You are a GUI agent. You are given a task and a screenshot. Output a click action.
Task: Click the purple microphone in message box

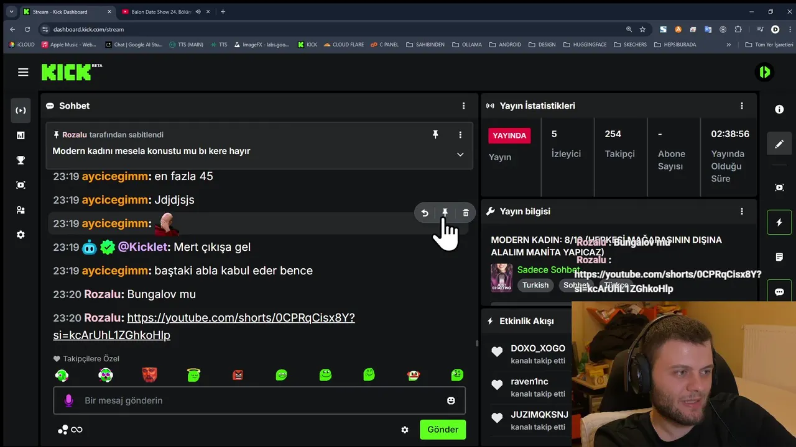[68, 400]
